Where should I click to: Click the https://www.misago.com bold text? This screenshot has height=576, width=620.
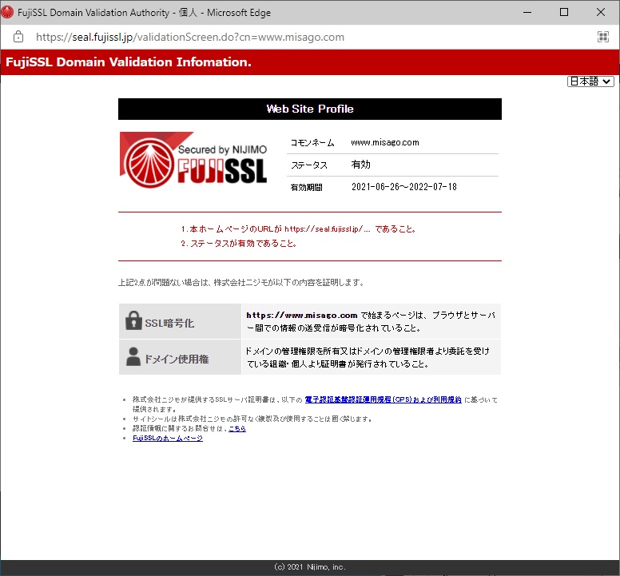pos(302,315)
